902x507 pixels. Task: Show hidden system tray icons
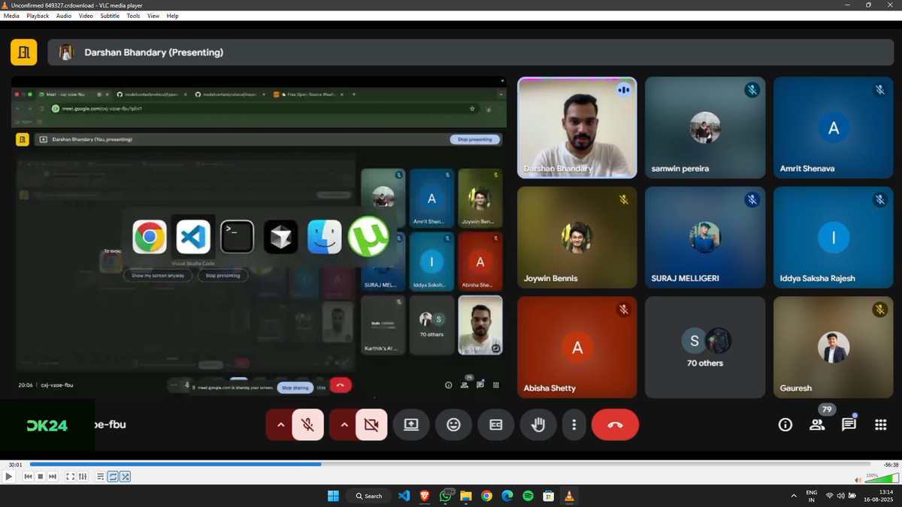point(794,496)
